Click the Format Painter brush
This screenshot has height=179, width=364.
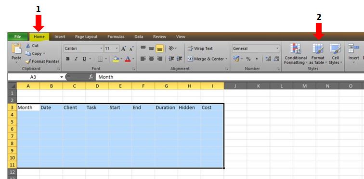[x=28, y=61]
